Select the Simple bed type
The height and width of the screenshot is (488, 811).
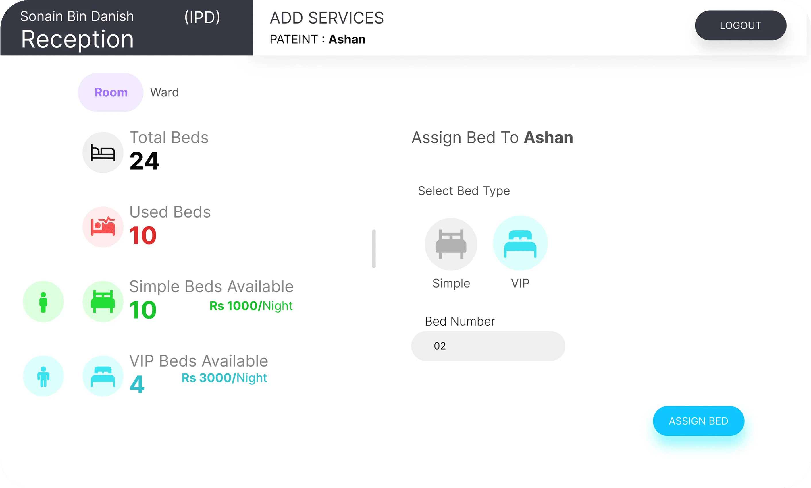[451, 244]
